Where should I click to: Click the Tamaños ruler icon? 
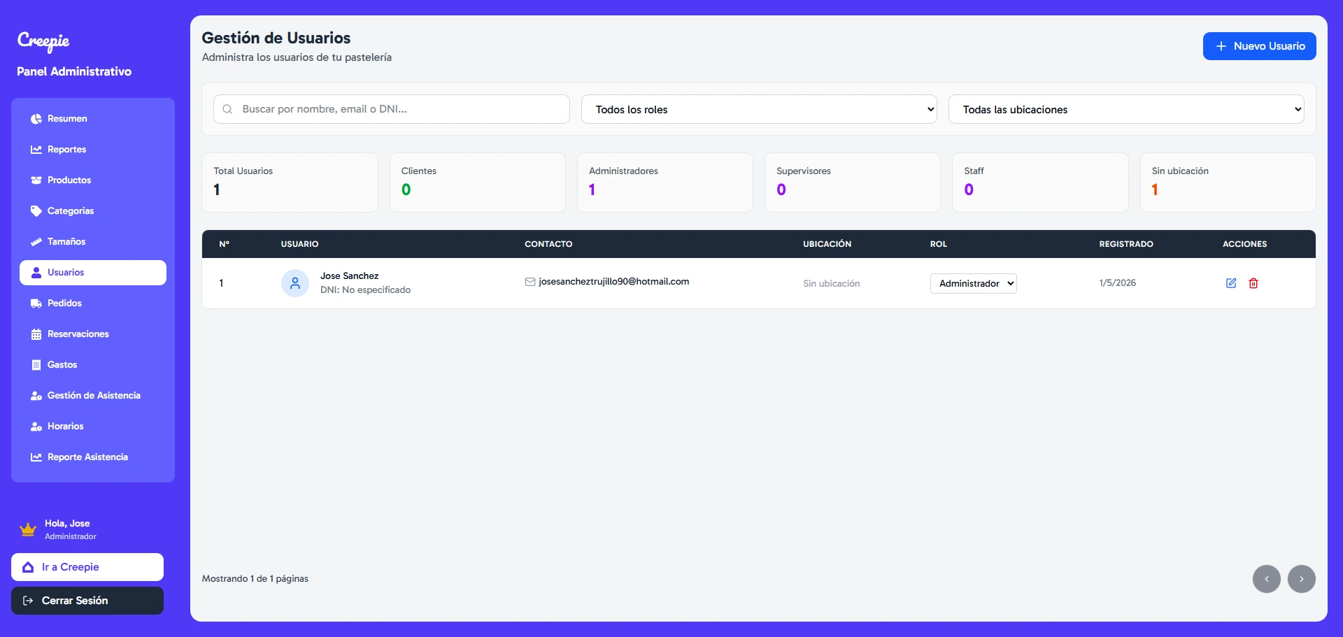[x=36, y=242]
